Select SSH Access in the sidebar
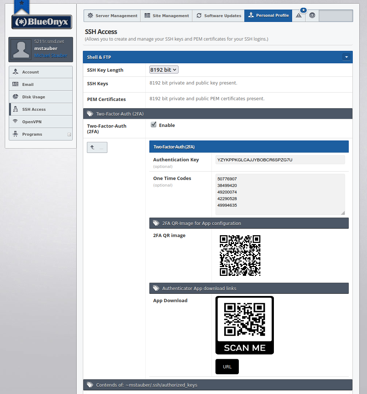 (41, 109)
